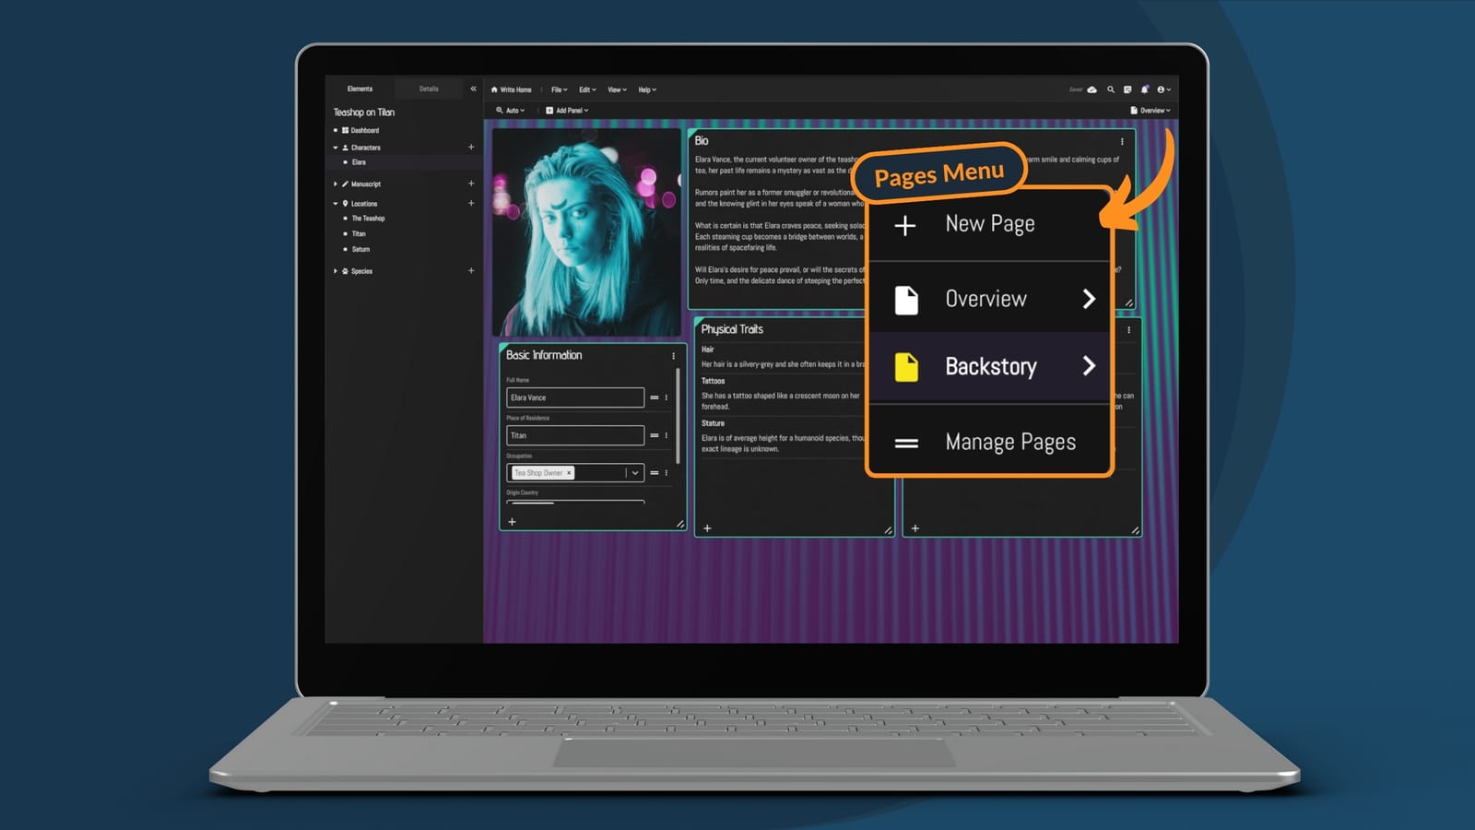The width and height of the screenshot is (1475, 830).
Task: Remove the Tea Shop Owner tag
Action: (x=569, y=473)
